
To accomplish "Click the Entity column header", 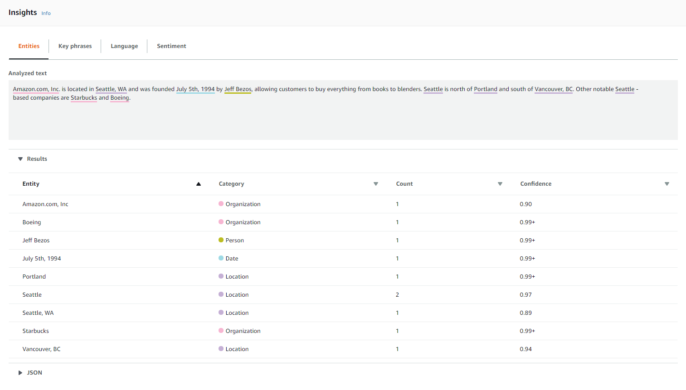I will [x=31, y=184].
